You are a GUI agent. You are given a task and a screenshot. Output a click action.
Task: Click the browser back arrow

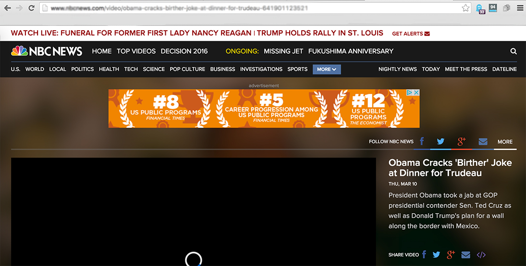pyautogui.click(x=7, y=8)
